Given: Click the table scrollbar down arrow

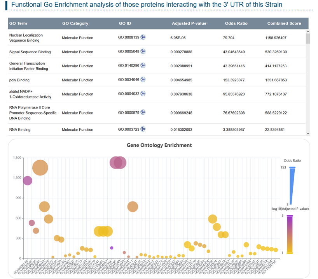Looking at the screenshot, I should (x=308, y=133).
